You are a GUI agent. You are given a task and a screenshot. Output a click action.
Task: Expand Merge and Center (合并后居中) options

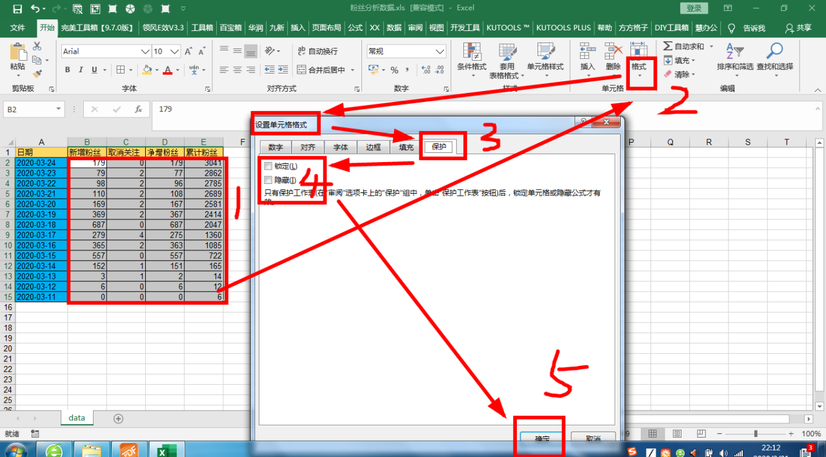[x=353, y=70]
